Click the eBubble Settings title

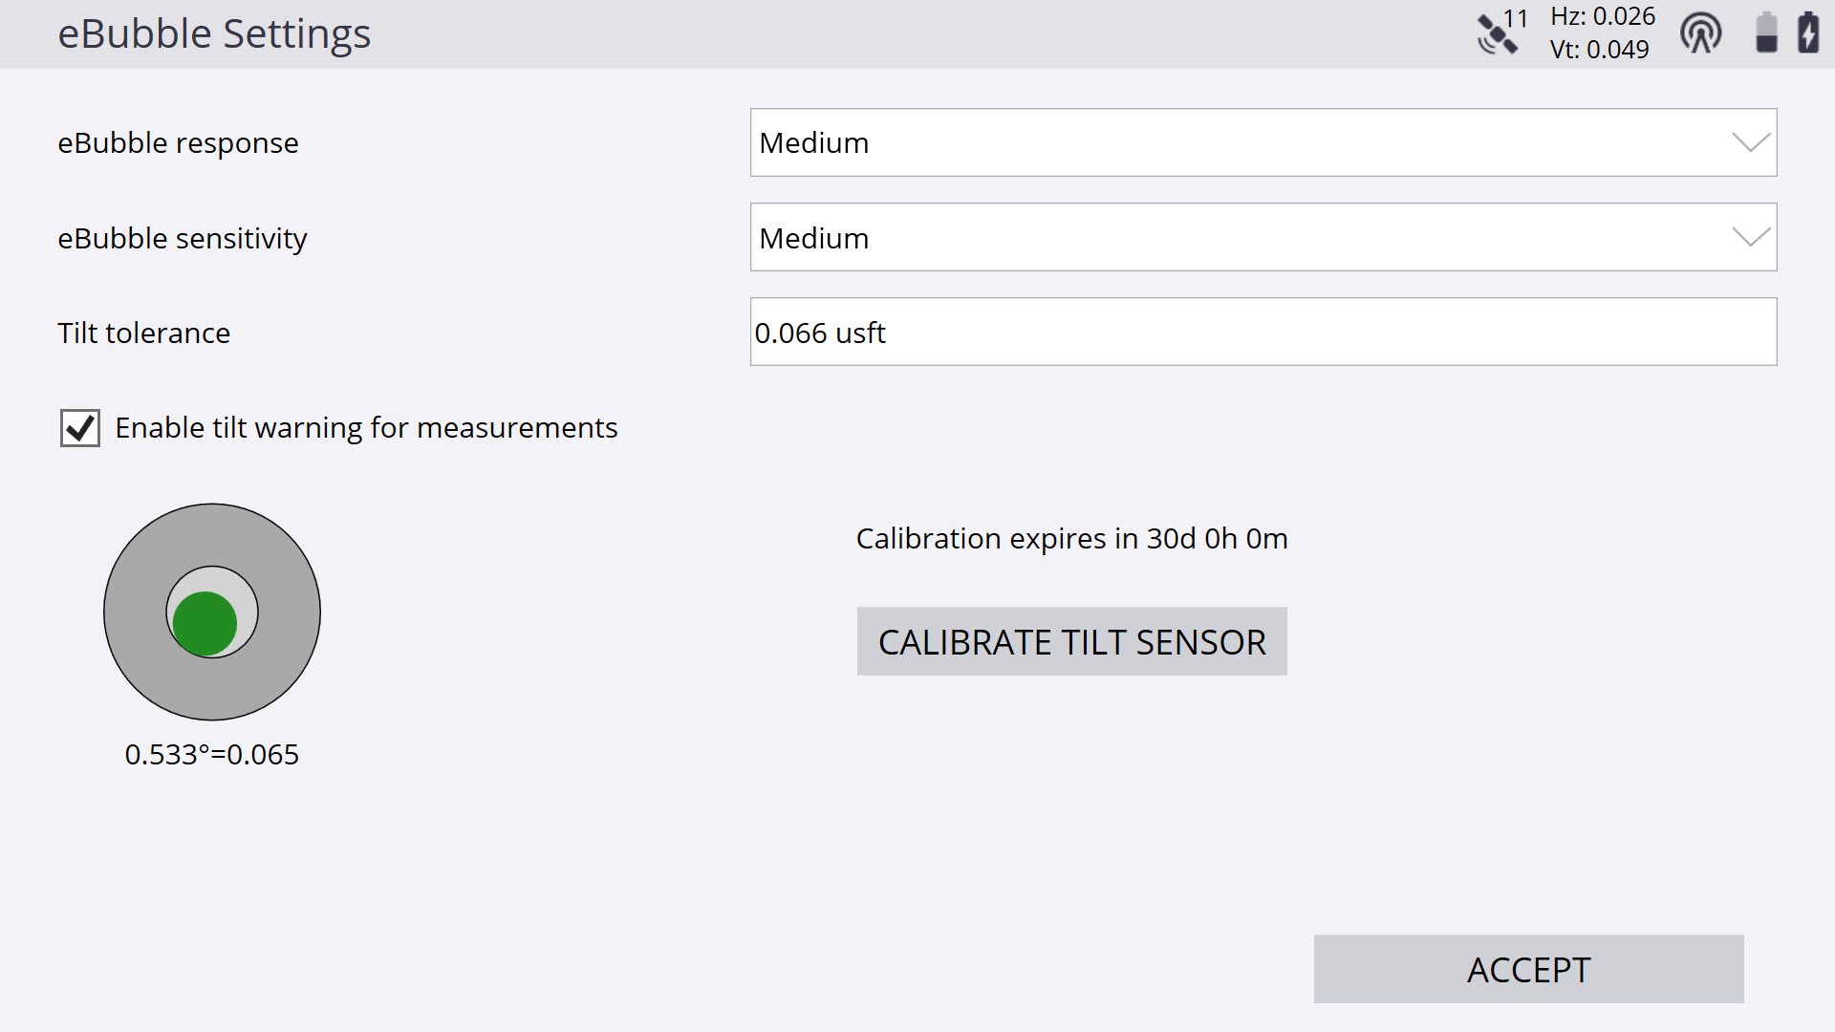214,33
